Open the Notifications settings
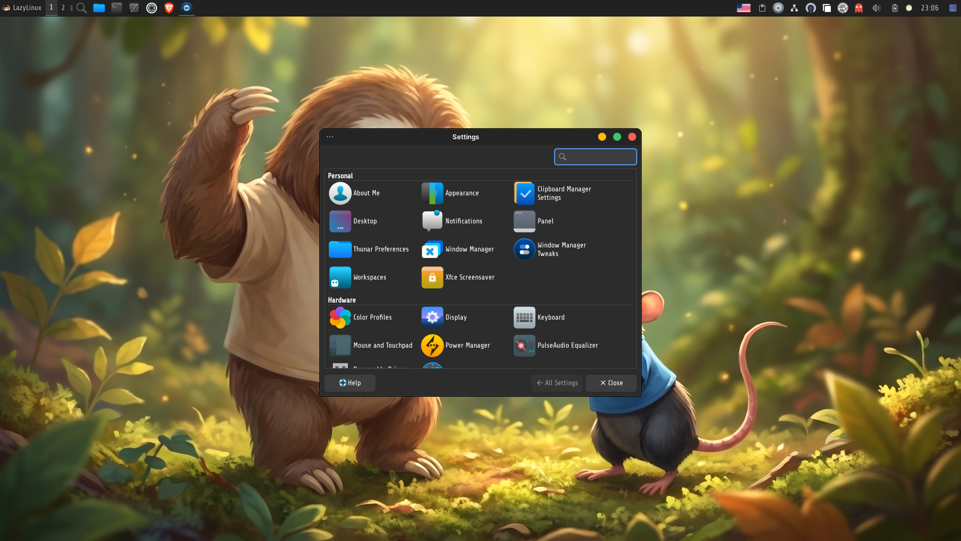The height and width of the screenshot is (541, 961). tap(452, 221)
